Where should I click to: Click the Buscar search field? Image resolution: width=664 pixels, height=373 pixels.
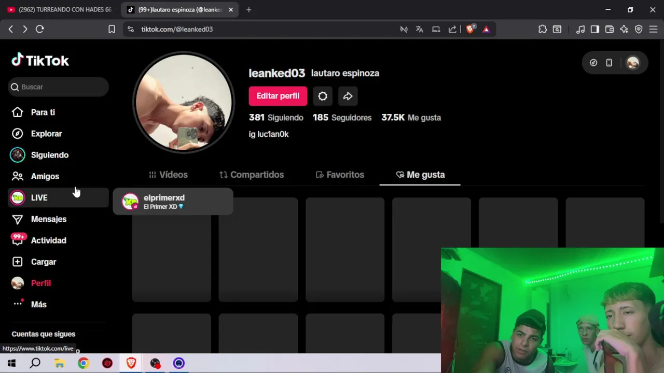(x=58, y=87)
